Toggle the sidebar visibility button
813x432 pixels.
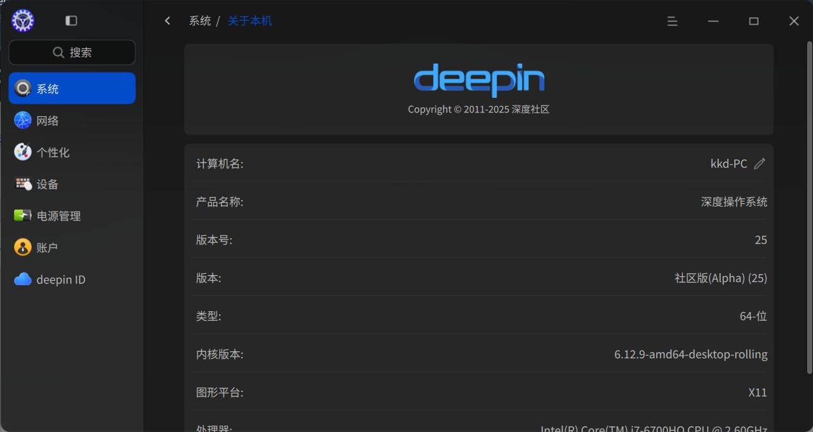point(71,21)
